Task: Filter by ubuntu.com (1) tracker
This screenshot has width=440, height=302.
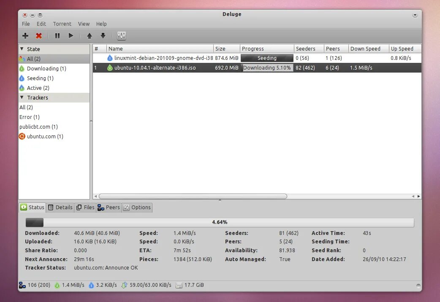Action: (x=54, y=136)
